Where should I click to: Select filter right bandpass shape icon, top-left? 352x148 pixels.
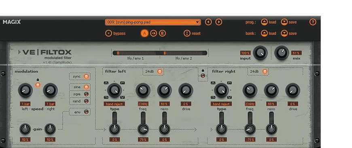point(213,83)
